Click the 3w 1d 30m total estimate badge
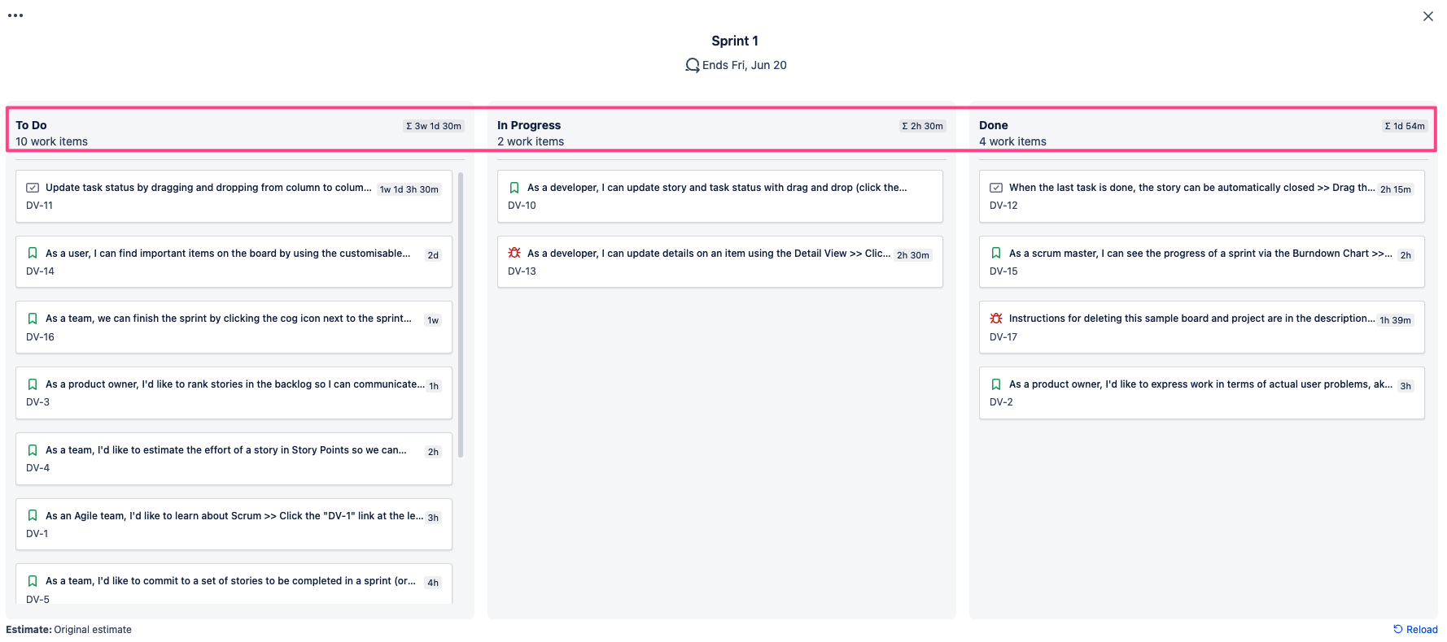 (x=434, y=126)
